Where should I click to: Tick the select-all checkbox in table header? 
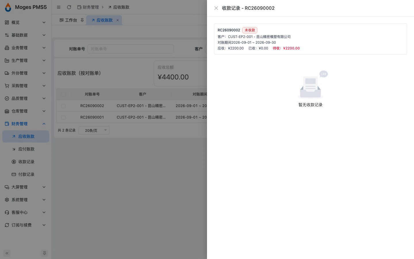64,94
